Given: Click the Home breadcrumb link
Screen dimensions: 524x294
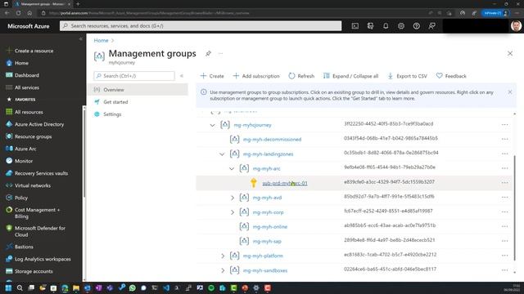Looking at the screenshot, I should click(101, 40).
